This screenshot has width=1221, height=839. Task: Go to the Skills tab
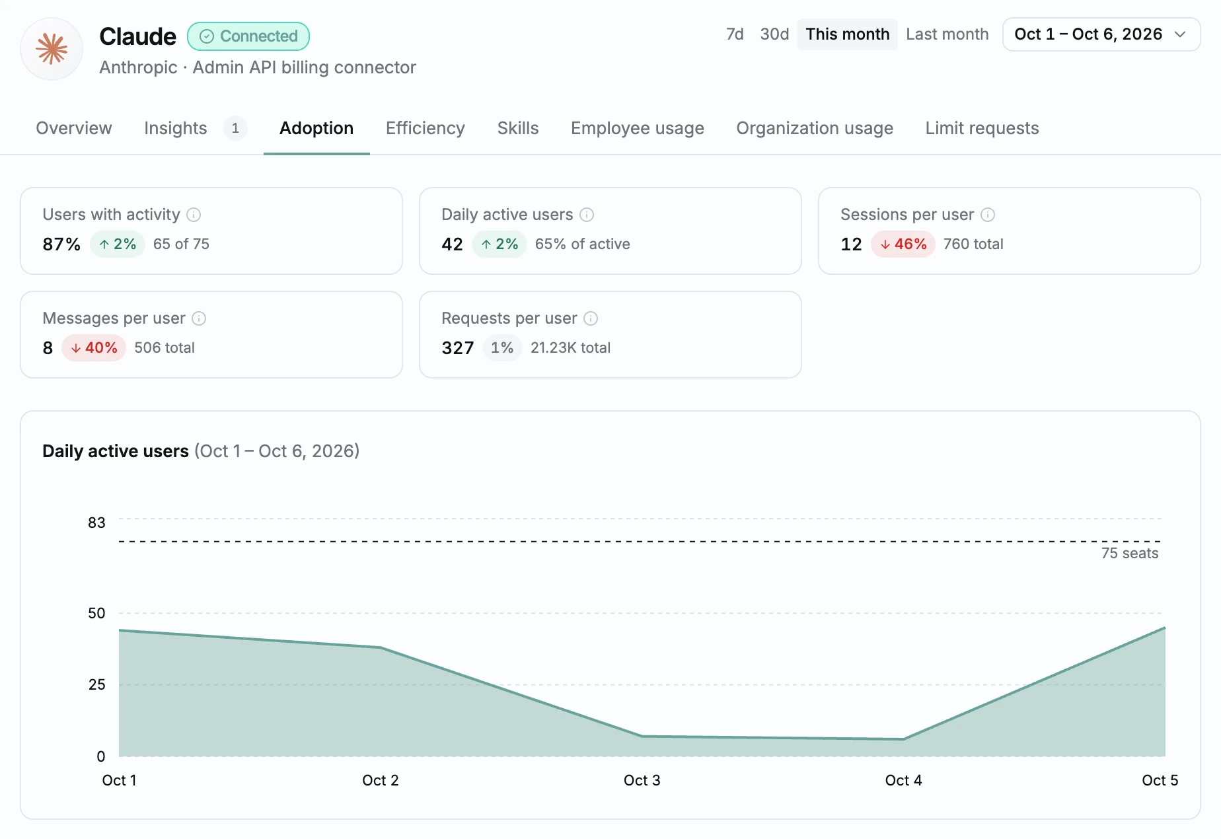(x=518, y=128)
